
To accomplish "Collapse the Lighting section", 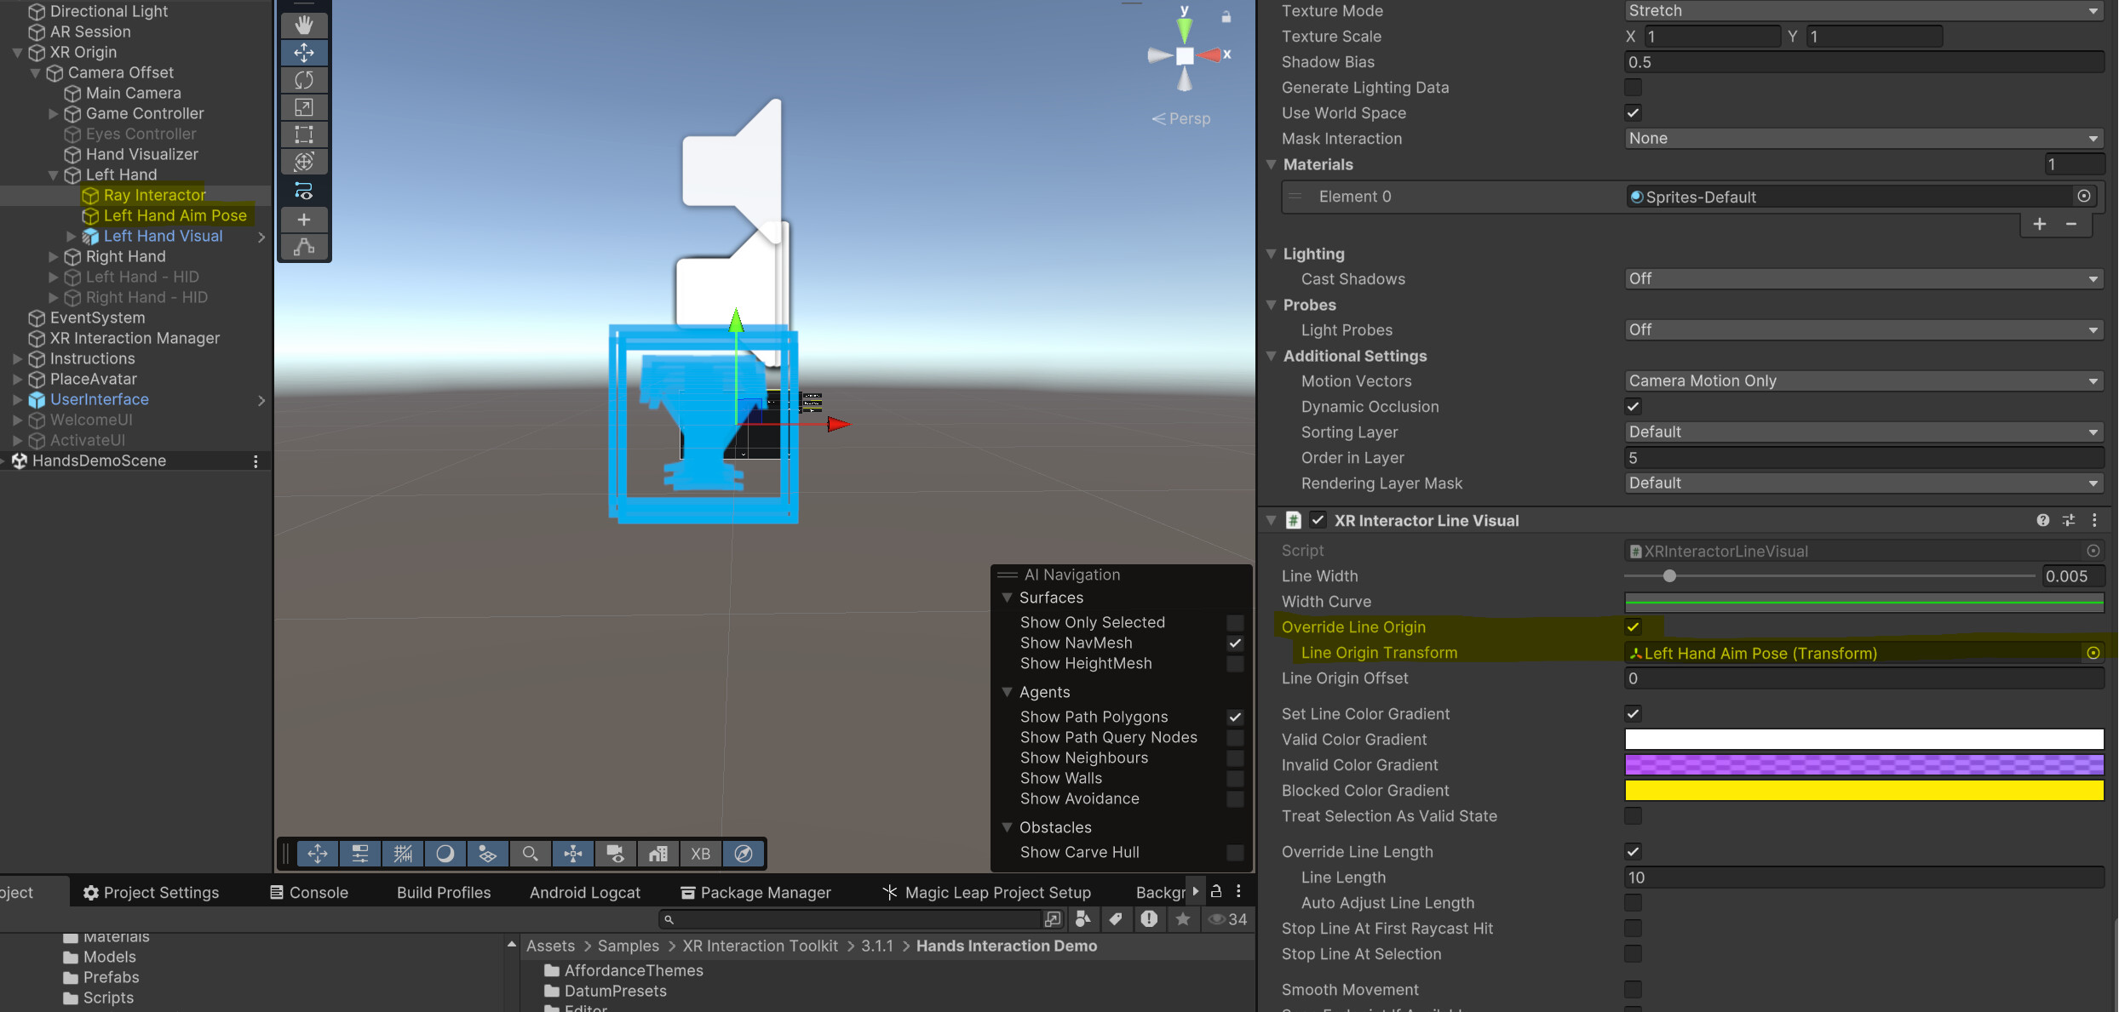I will coord(1272,254).
